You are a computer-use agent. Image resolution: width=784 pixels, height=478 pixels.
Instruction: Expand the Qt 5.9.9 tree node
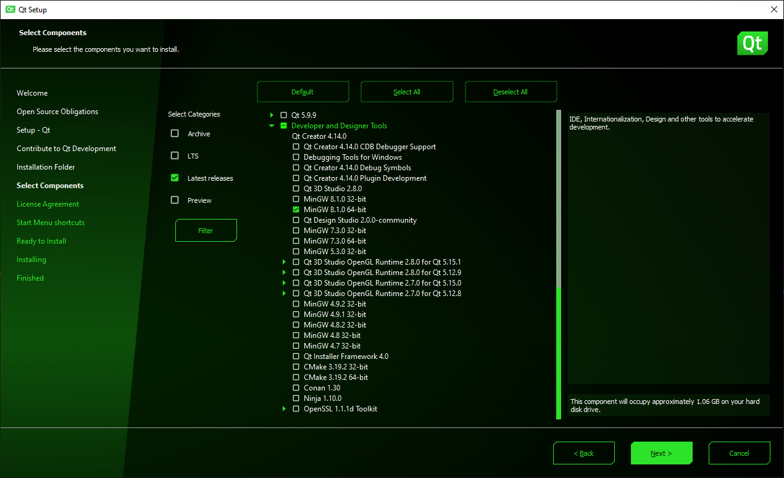[x=272, y=115]
